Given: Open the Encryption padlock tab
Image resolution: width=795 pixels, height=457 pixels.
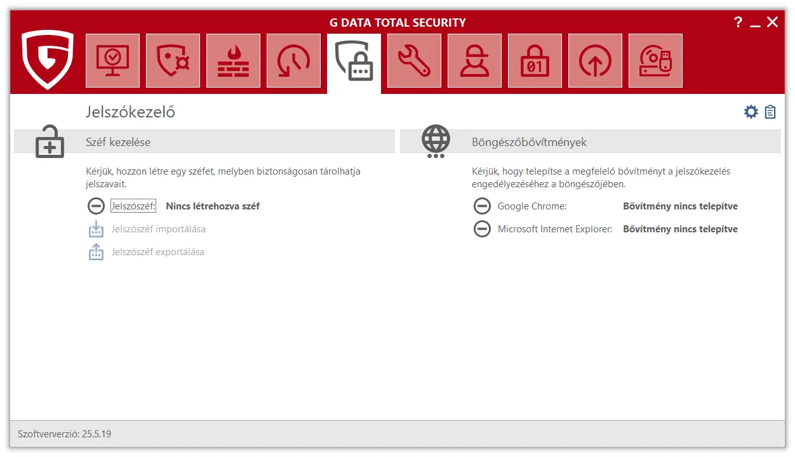Looking at the screenshot, I should point(535,61).
